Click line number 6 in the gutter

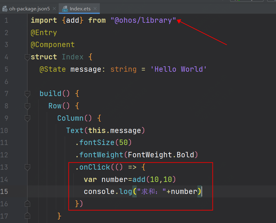[6, 81]
